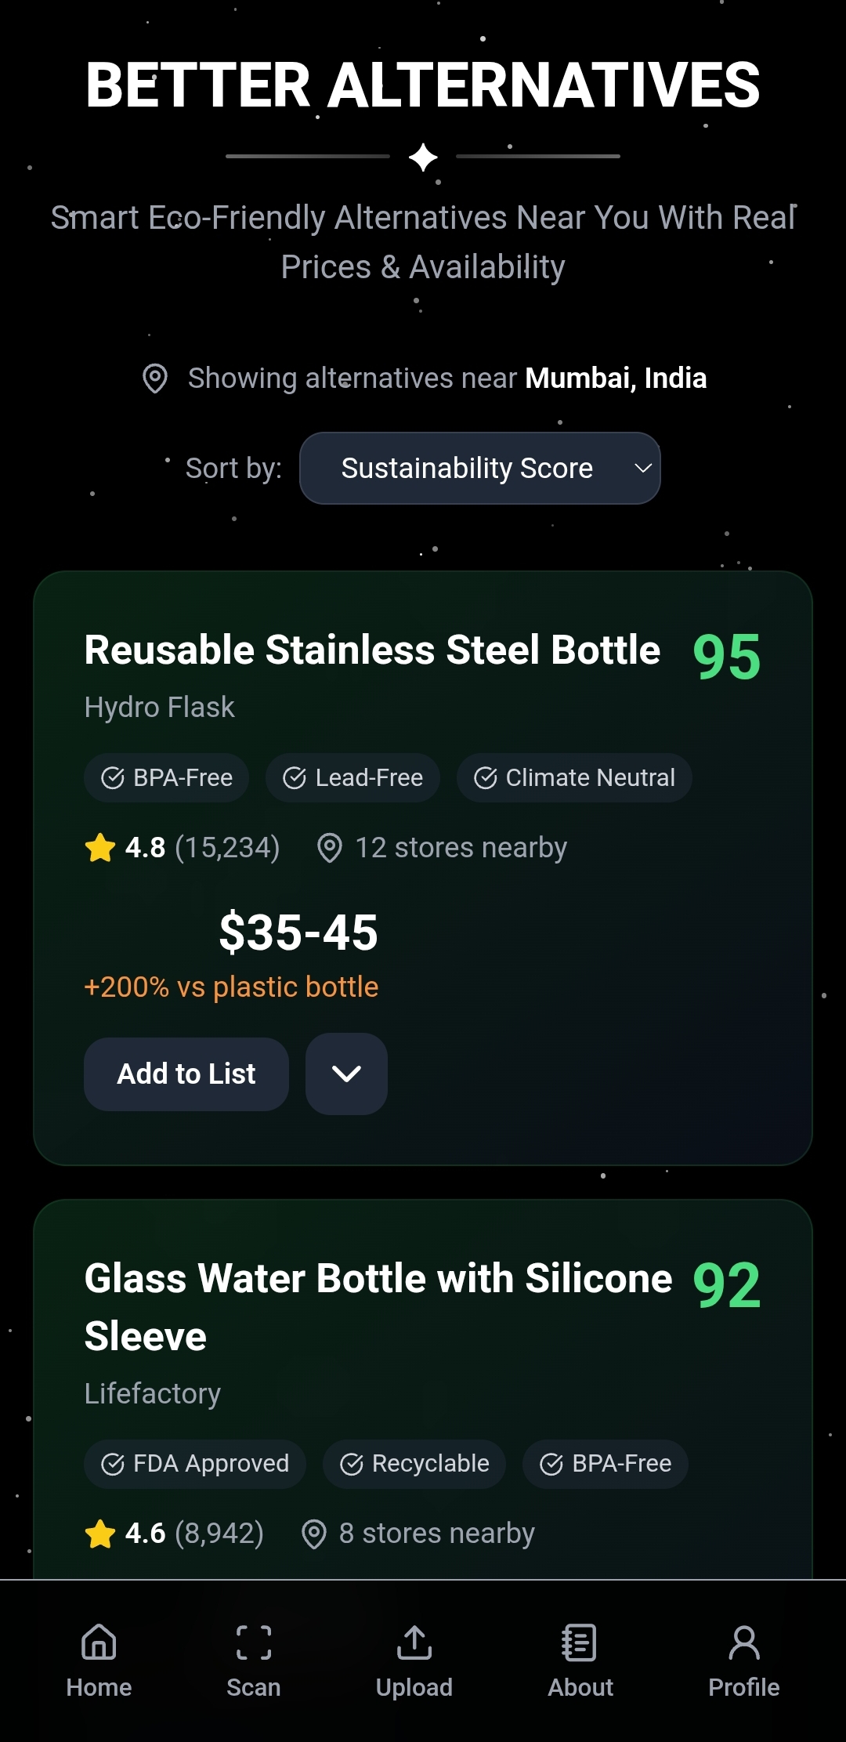Select the Lead-Free certification badge
This screenshot has height=1742, width=846.
352,778
